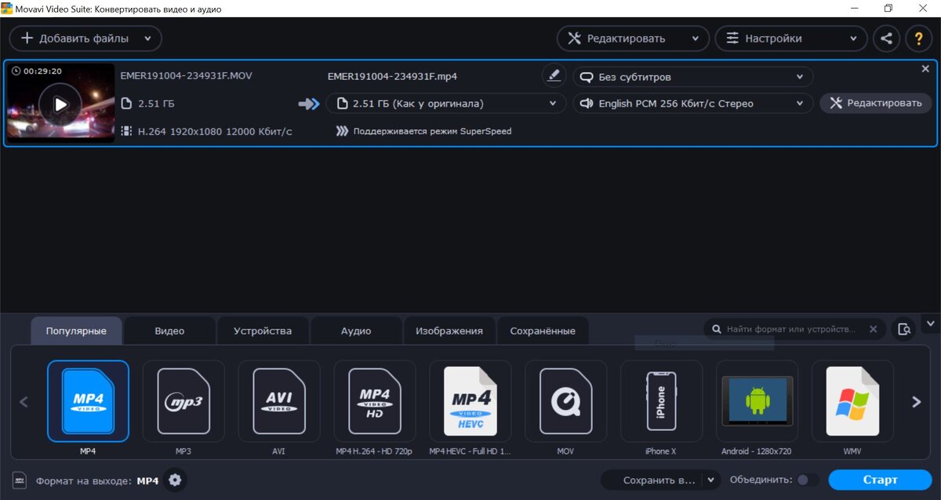Choose the MOV QuickTime format preset
The width and height of the screenshot is (941, 500).
tap(566, 401)
